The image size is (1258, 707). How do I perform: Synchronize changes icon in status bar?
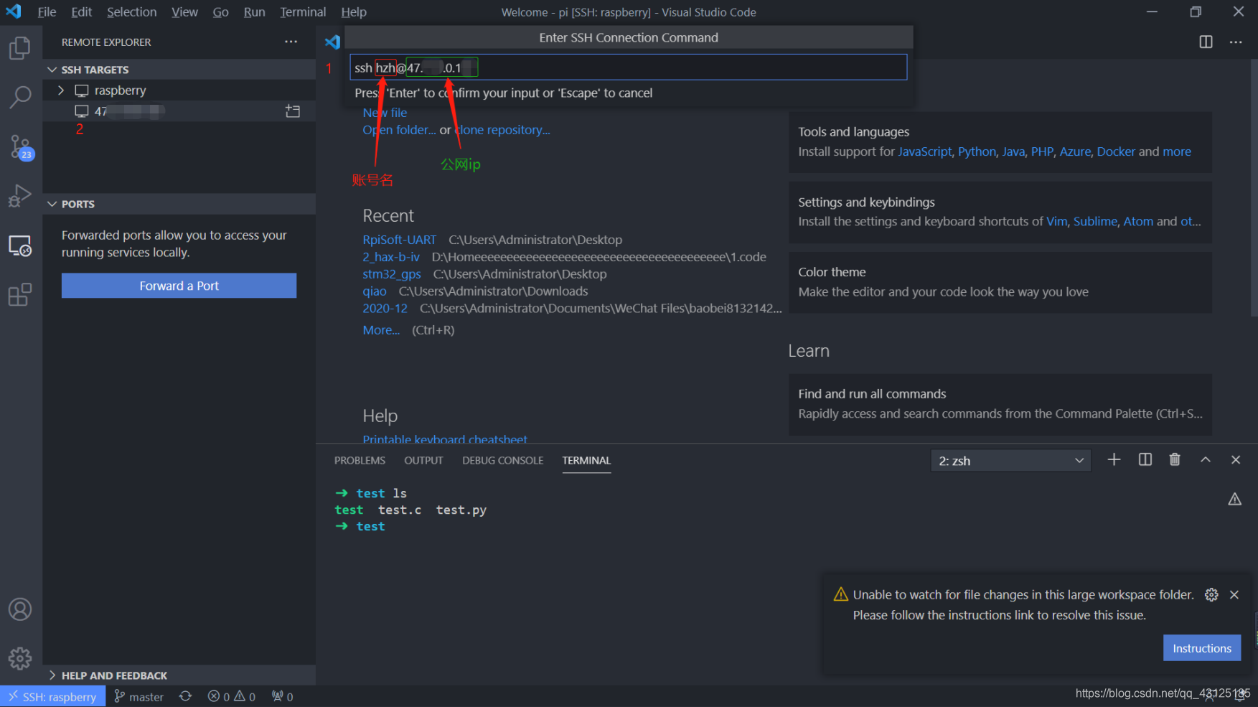tap(185, 696)
